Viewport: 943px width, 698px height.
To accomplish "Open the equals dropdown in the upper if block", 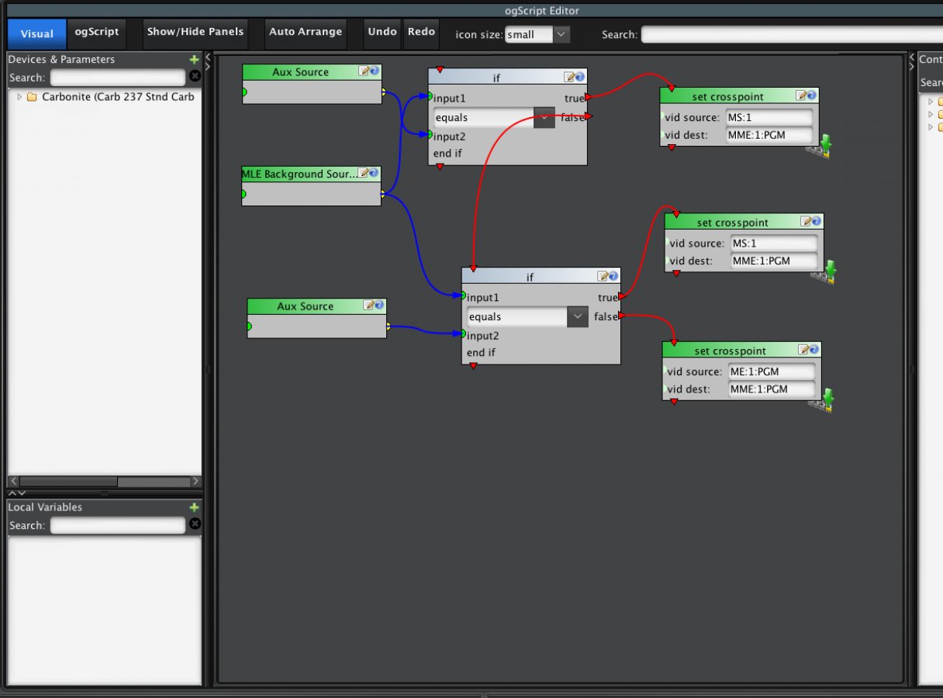I will (x=544, y=118).
